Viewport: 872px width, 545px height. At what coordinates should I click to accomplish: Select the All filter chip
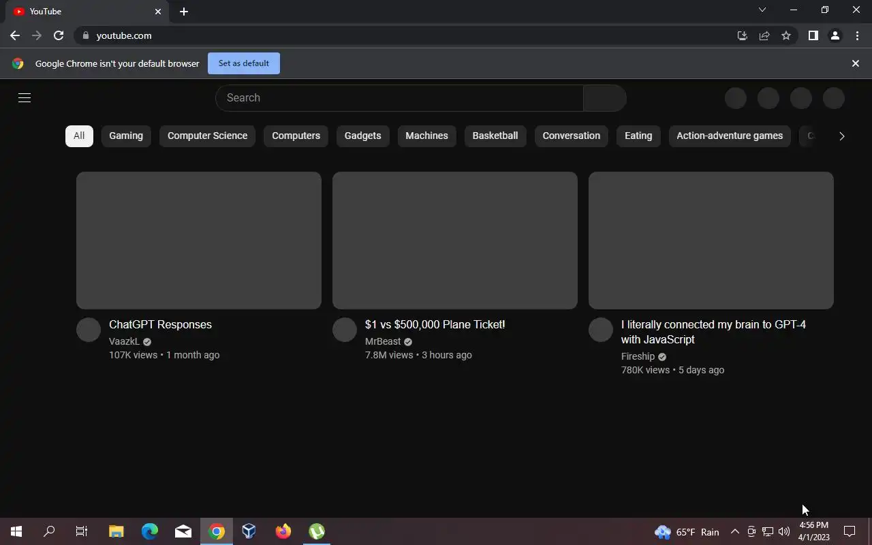(x=79, y=136)
